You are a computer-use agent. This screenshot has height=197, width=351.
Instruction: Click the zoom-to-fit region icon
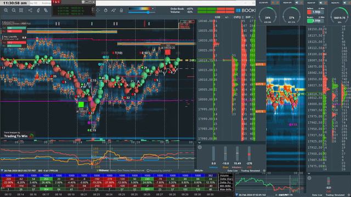click(x=21, y=10)
